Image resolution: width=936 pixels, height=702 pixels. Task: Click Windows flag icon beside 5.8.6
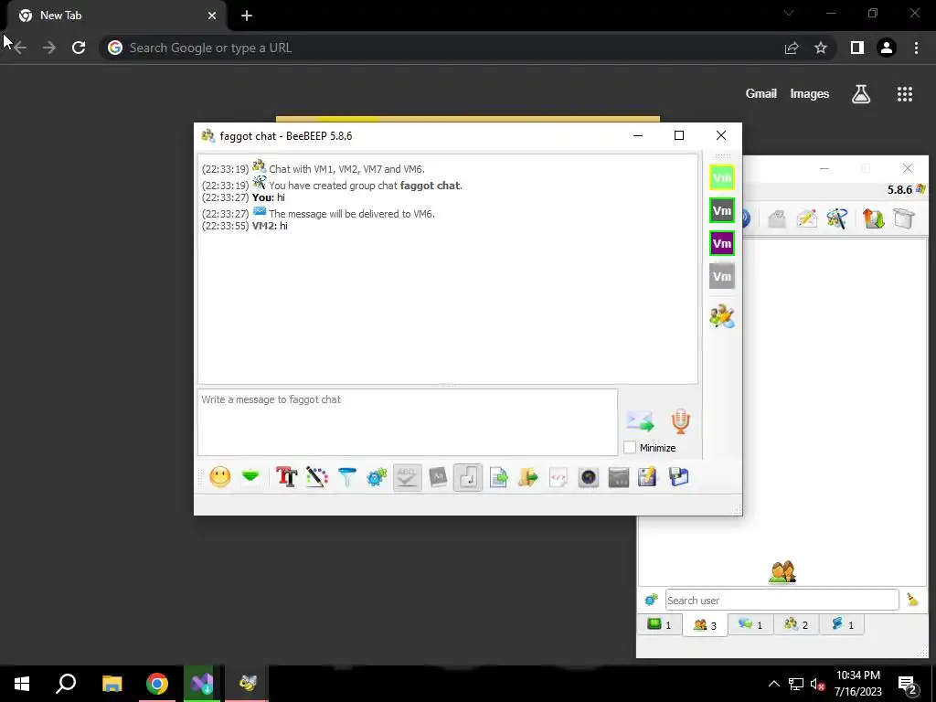920,189
